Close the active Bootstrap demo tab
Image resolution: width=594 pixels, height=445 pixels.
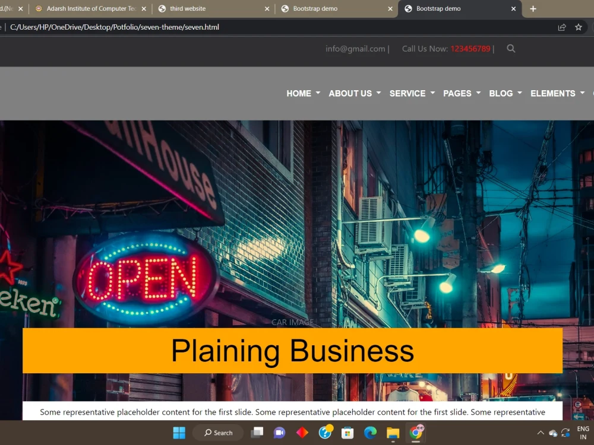coord(513,8)
